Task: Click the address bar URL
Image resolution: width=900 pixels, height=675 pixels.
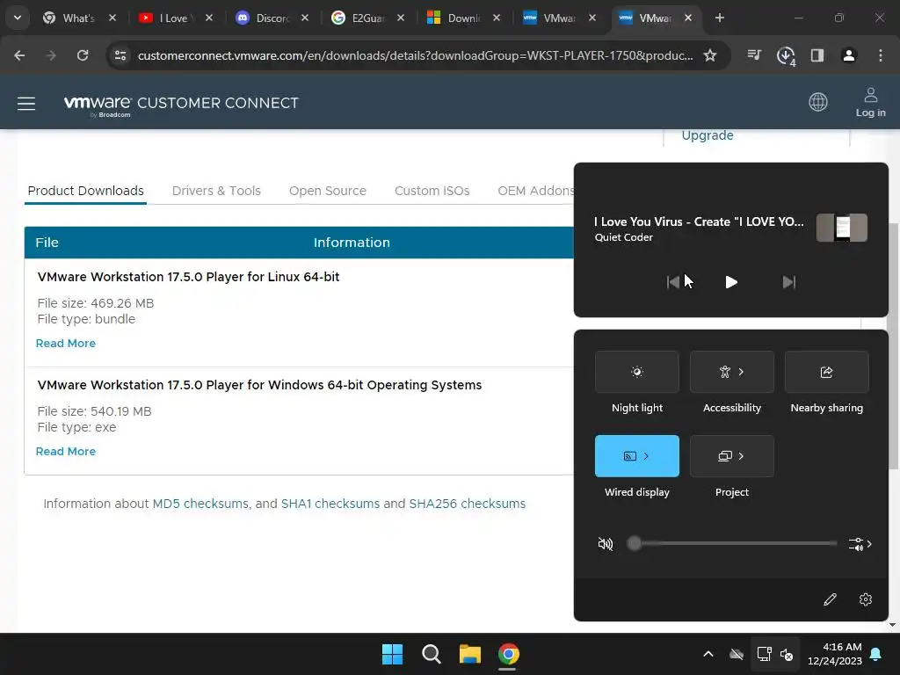Action: (x=415, y=55)
